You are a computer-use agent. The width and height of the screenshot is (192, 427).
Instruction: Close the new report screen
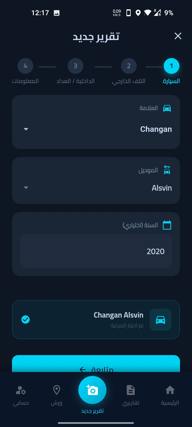178,36
